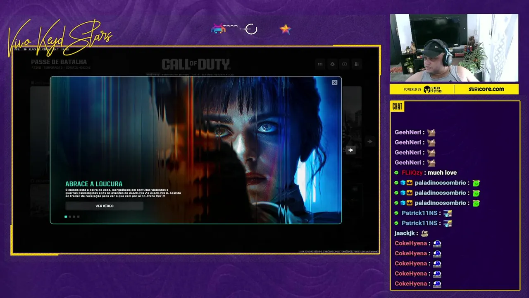Open the settings gear in game header
This screenshot has height=298, width=529.
(x=332, y=64)
